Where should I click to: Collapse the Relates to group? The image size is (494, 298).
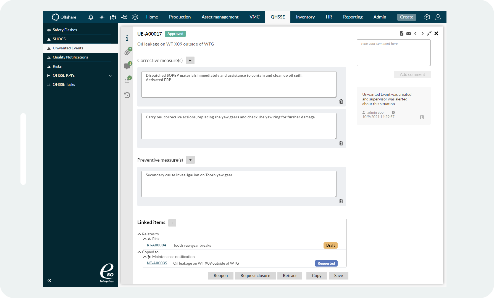tap(139, 234)
